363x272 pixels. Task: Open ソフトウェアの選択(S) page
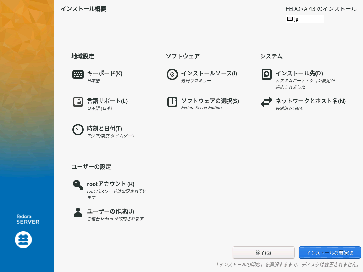[210, 101]
